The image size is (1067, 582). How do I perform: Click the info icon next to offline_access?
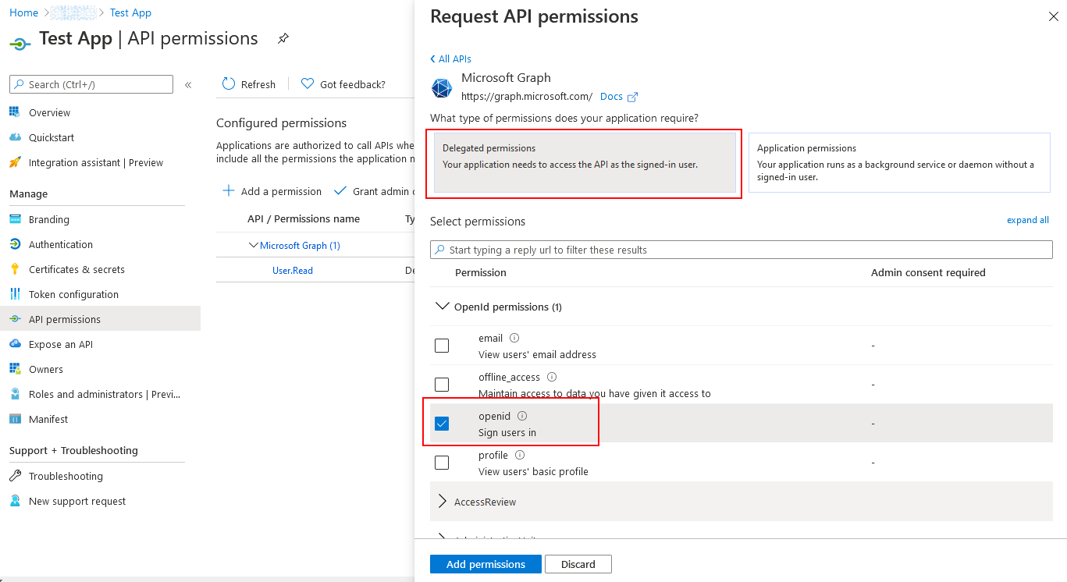pyautogui.click(x=552, y=377)
